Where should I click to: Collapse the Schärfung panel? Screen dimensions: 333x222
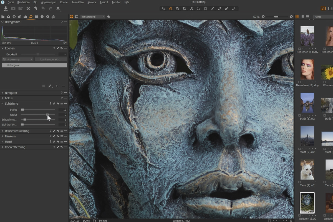(2, 104)
